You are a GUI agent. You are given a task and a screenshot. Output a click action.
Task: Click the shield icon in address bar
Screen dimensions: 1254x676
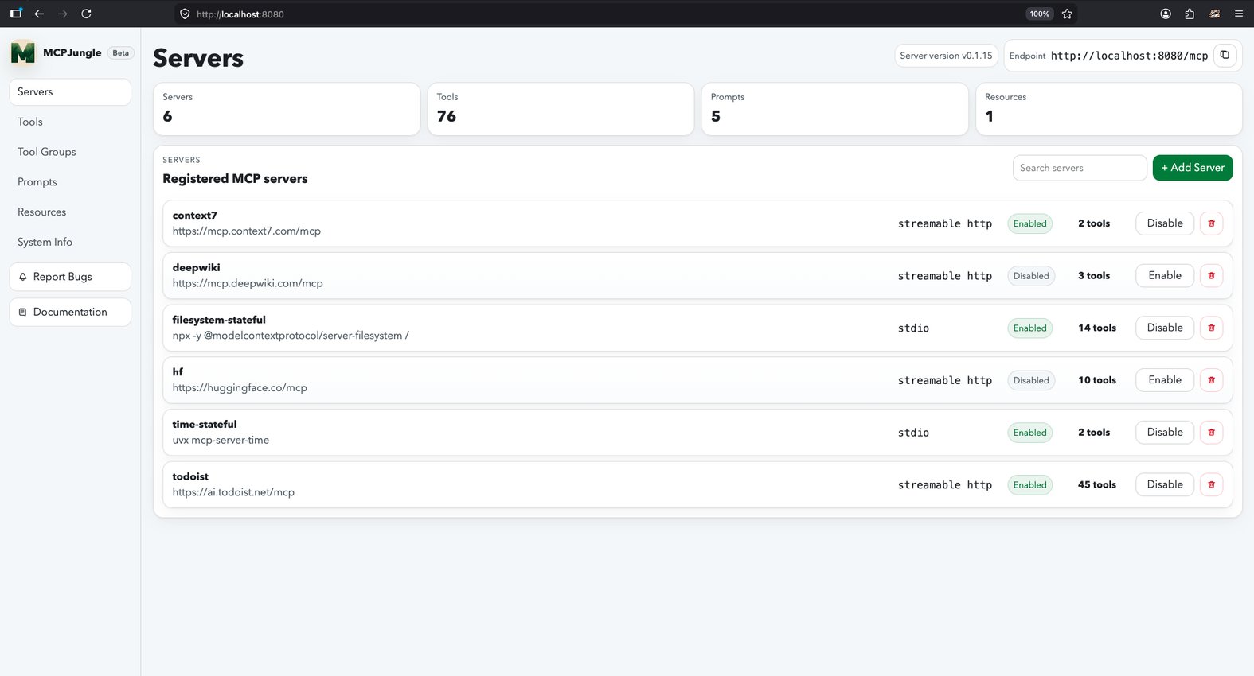pyautogui.click(x=185, y=14)
